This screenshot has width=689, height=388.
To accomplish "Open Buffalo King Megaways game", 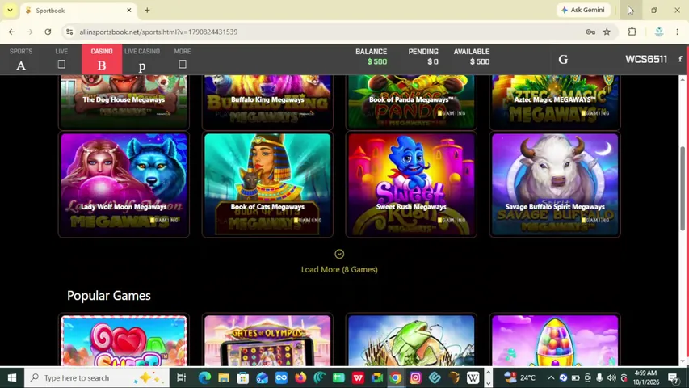I will (267, 102).
